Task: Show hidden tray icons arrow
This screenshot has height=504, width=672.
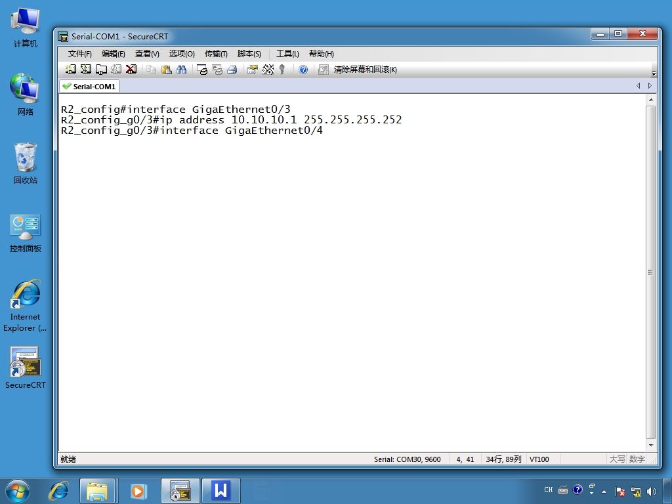Action: coord(604,491)
